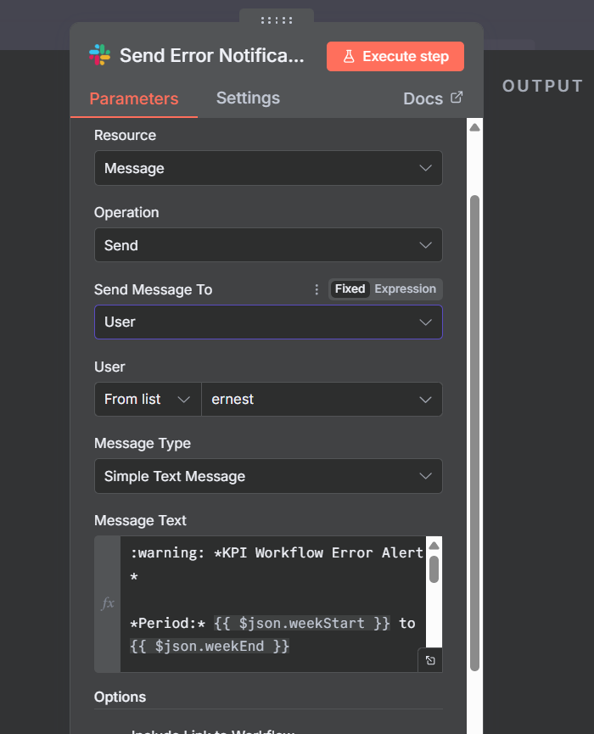Click the Execute step button
Image resolution: width=594 pixels, height=734 pixels.
tap(395, 56)
